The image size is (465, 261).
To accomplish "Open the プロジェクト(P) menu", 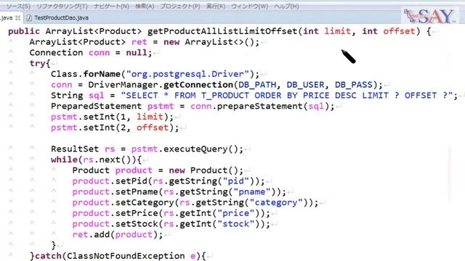I will tap(179, 7).
